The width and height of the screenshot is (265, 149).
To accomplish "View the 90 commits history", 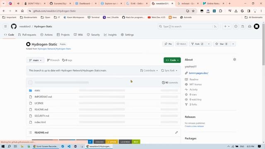I will click(x=170, y=83).
